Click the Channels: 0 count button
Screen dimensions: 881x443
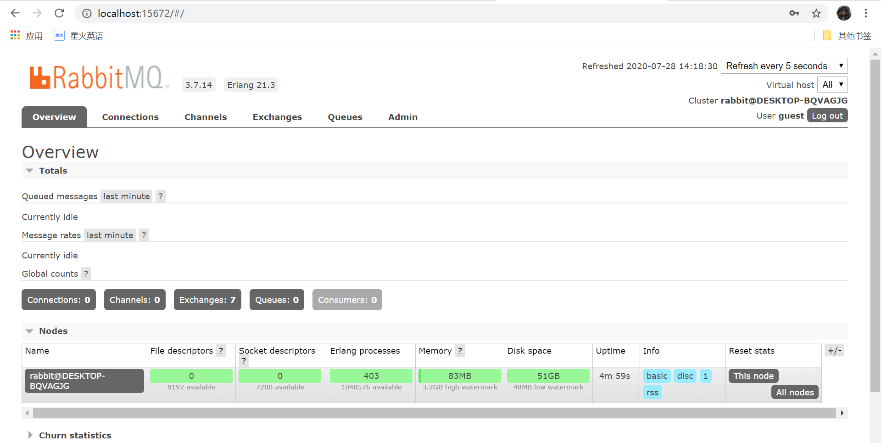tap(135, 300)
